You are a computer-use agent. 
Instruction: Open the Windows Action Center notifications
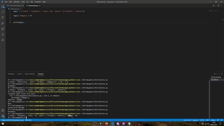(220, 124)
